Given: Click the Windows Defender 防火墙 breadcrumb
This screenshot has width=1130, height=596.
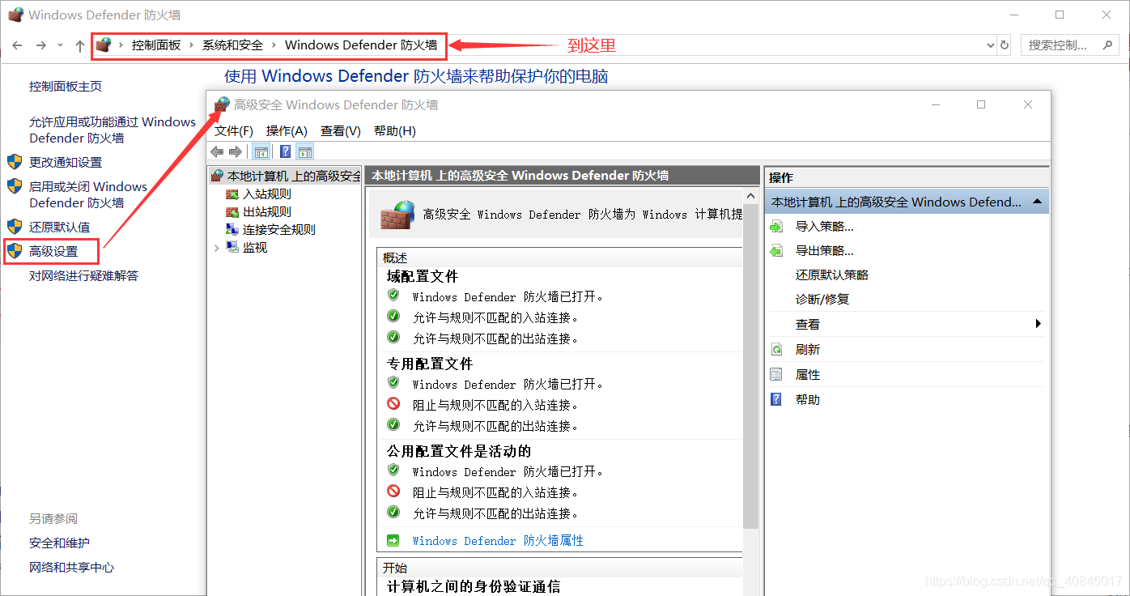Looking at the screenshot, I should pos(361,45).
